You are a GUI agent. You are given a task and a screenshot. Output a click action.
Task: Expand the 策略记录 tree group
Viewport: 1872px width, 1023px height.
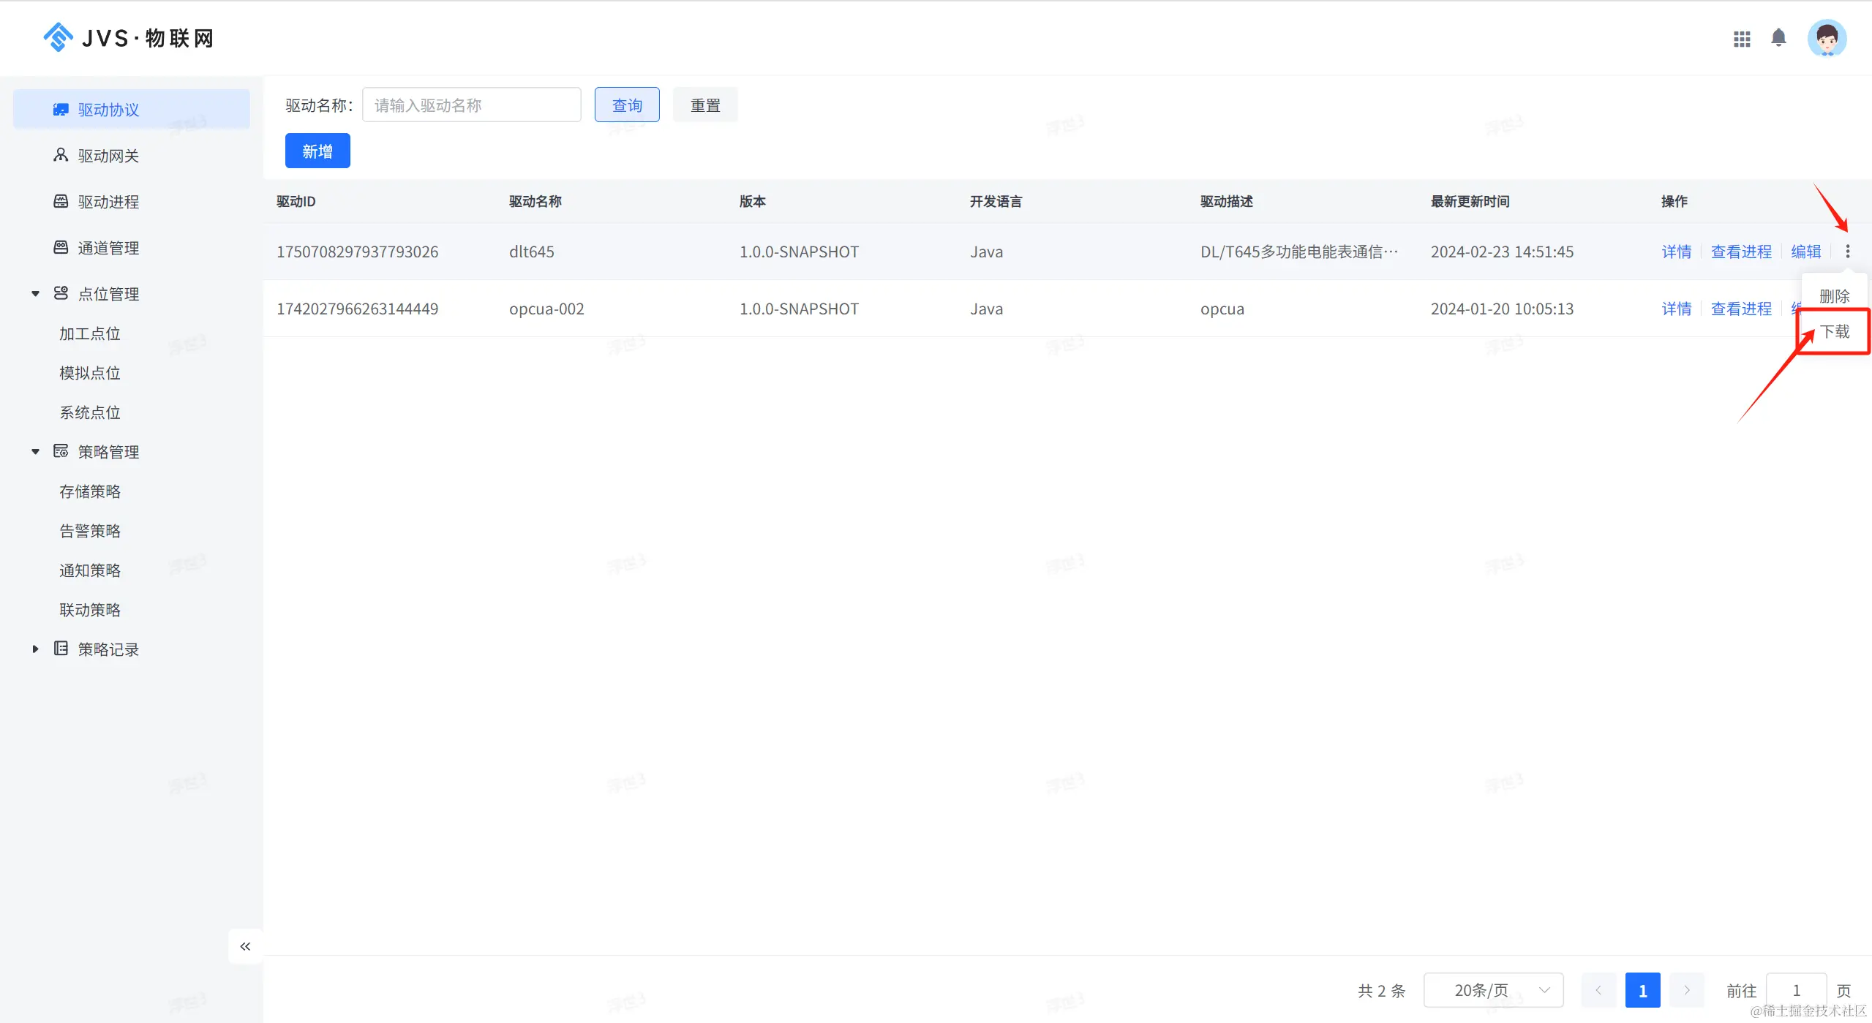(35, 649)
